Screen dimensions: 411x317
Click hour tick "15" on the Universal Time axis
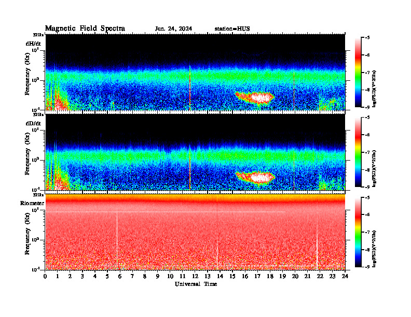click(232, 277)
